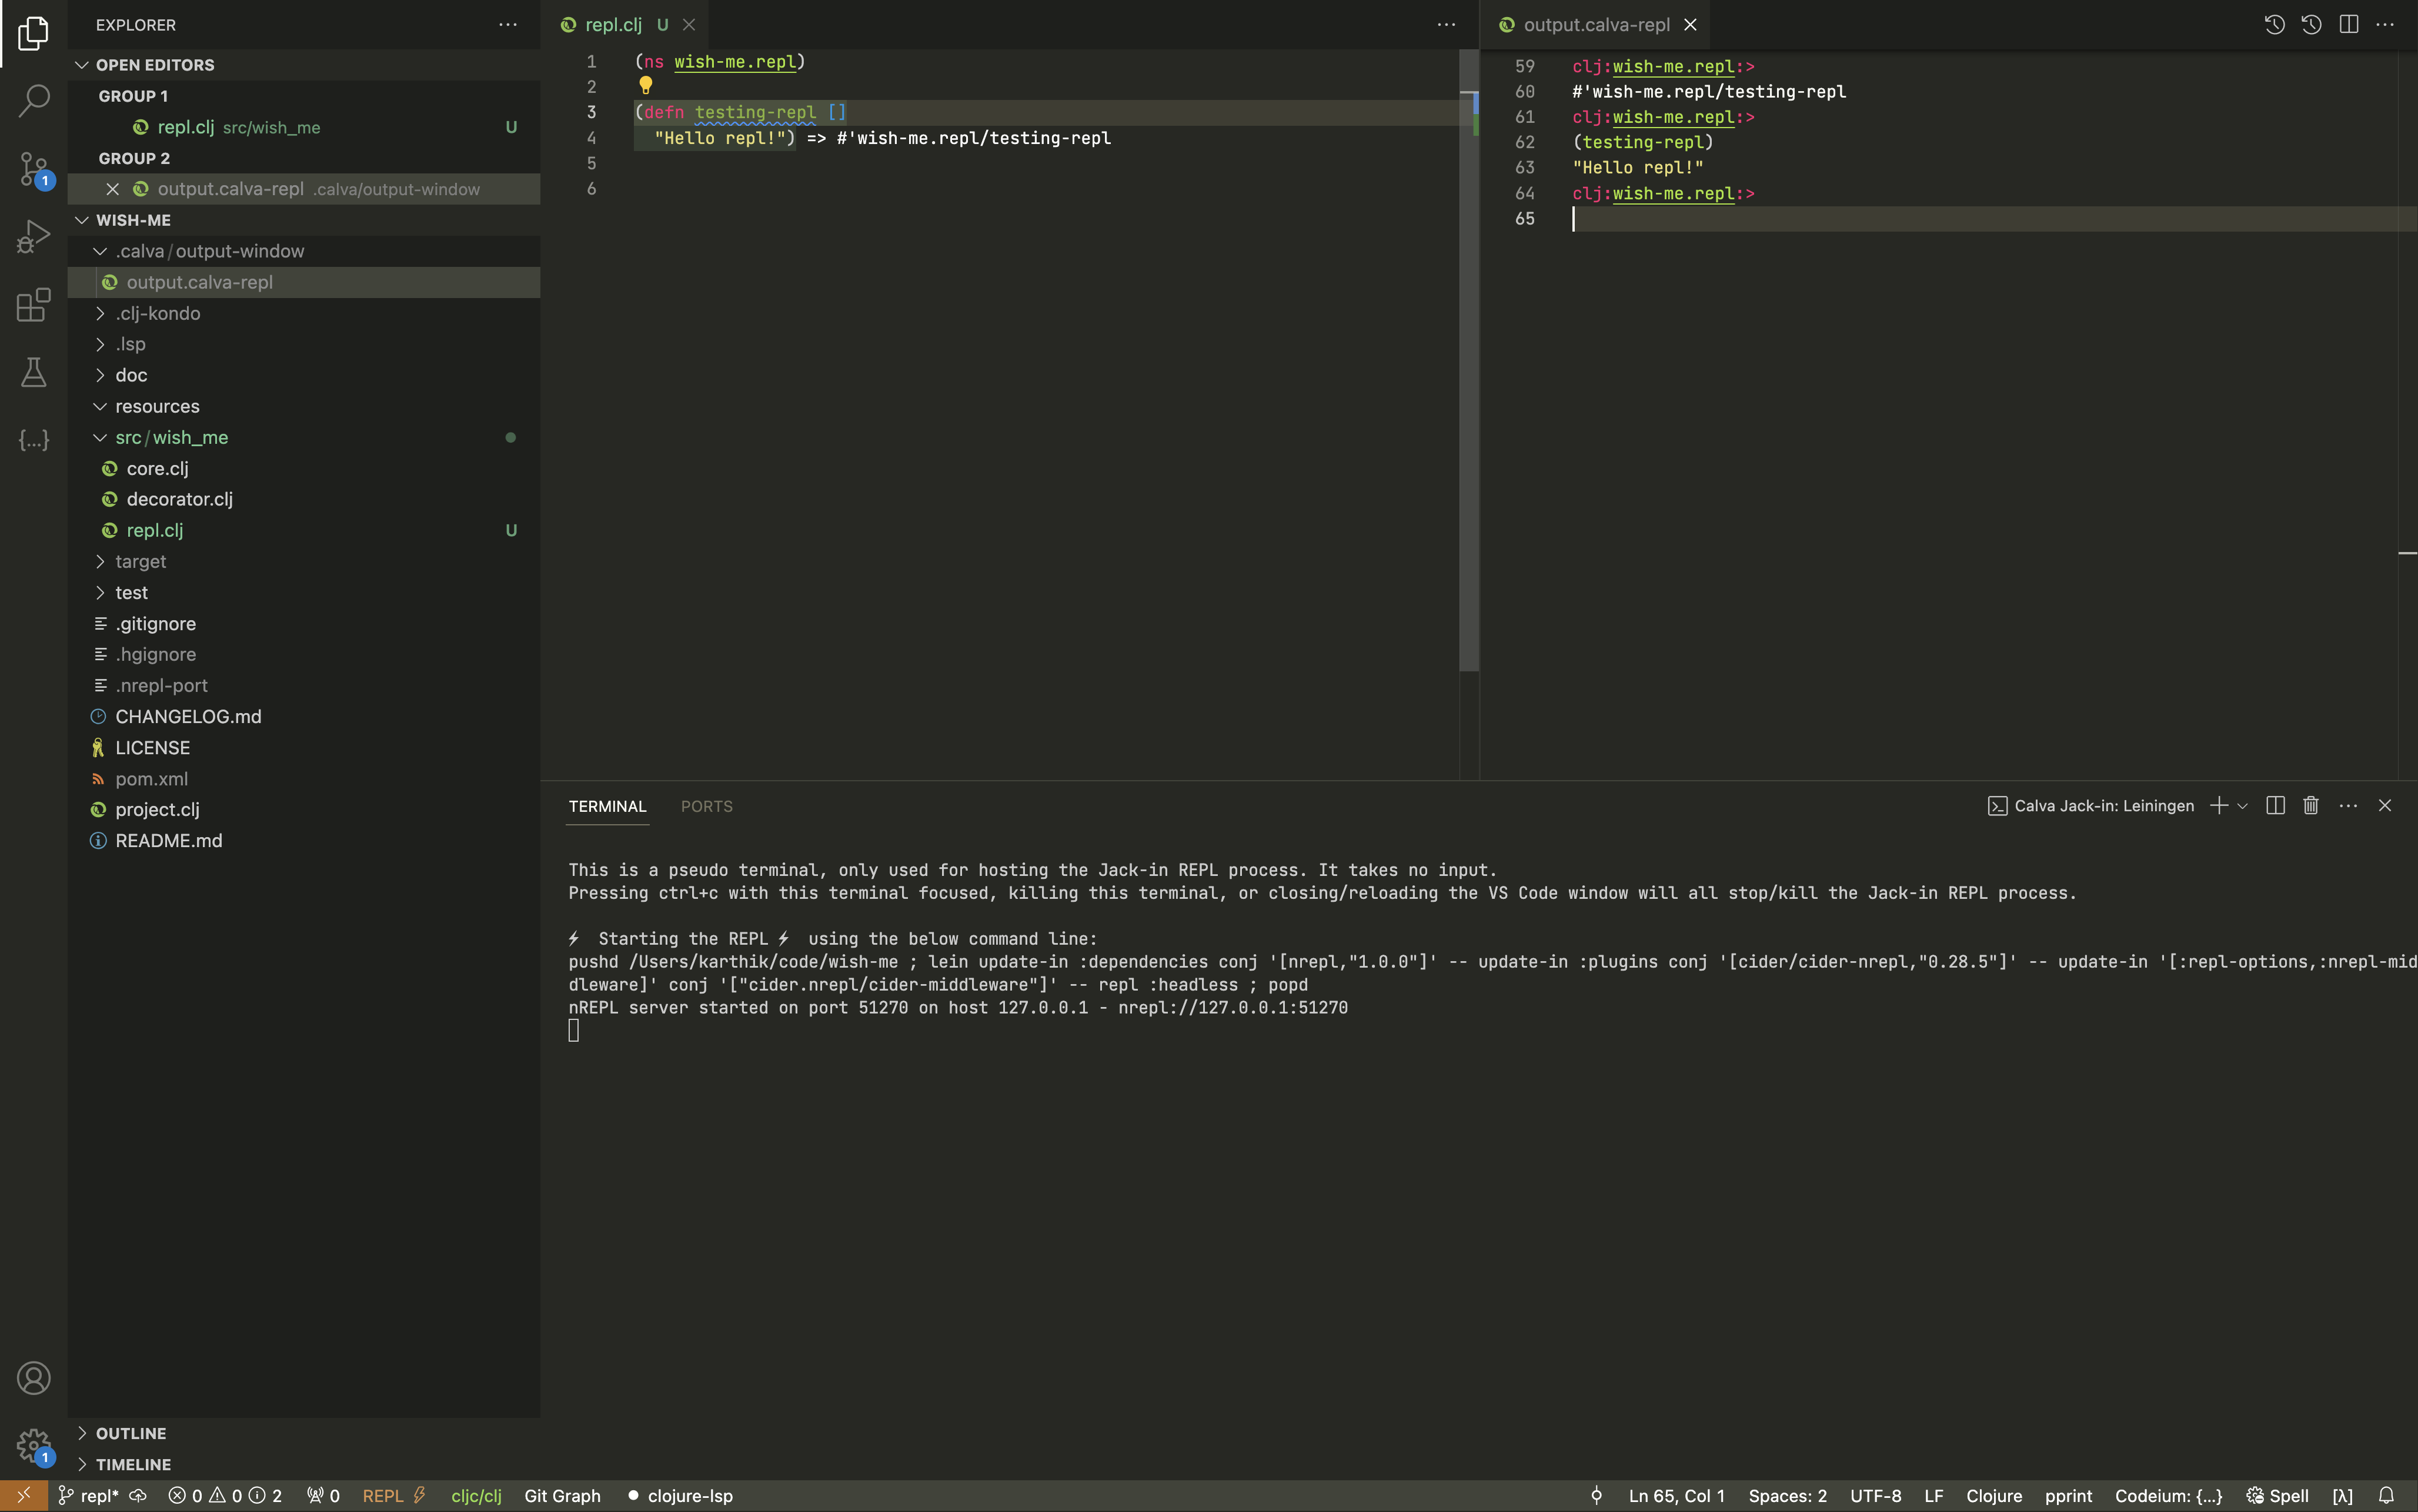Toggle the Calva paredit lambda status item
This screenshot has height=1512, width=2418.
[2342, 1496]
